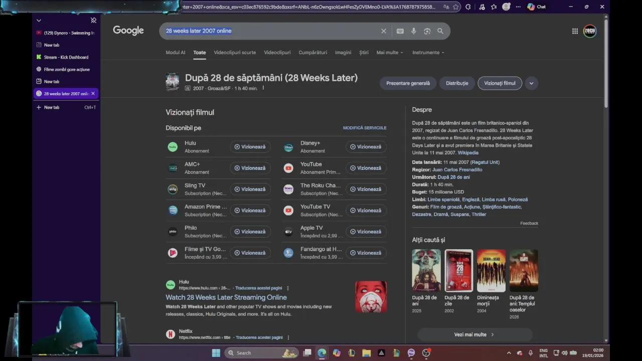Select the Știri tab
The height and width of the screenshot is (361, 642).
(364, 53)
